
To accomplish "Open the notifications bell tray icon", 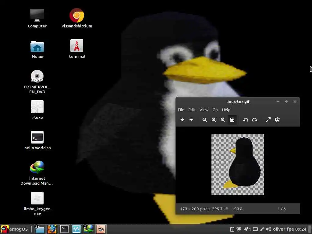I will 247,229.
